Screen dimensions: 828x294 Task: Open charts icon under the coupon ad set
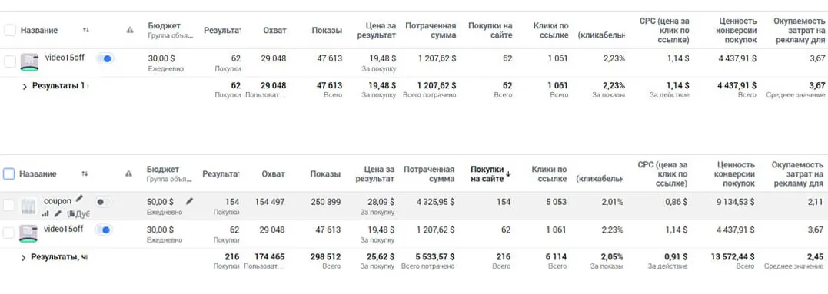click(x=45, y=213)
